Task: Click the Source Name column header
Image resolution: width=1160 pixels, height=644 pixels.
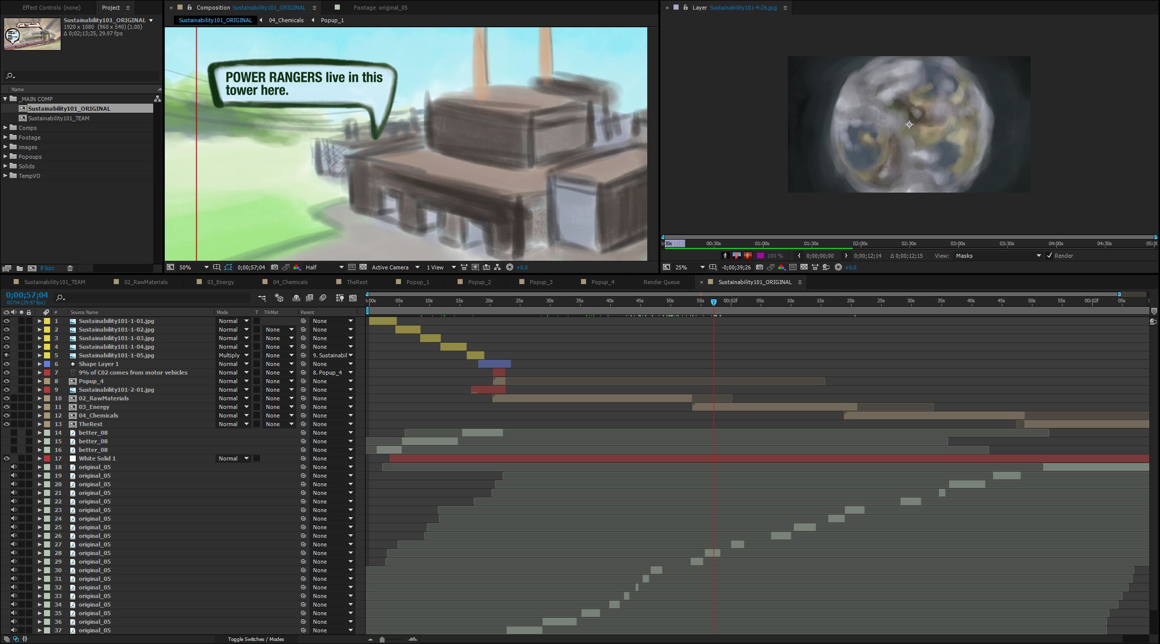Action: coord(84,312)
